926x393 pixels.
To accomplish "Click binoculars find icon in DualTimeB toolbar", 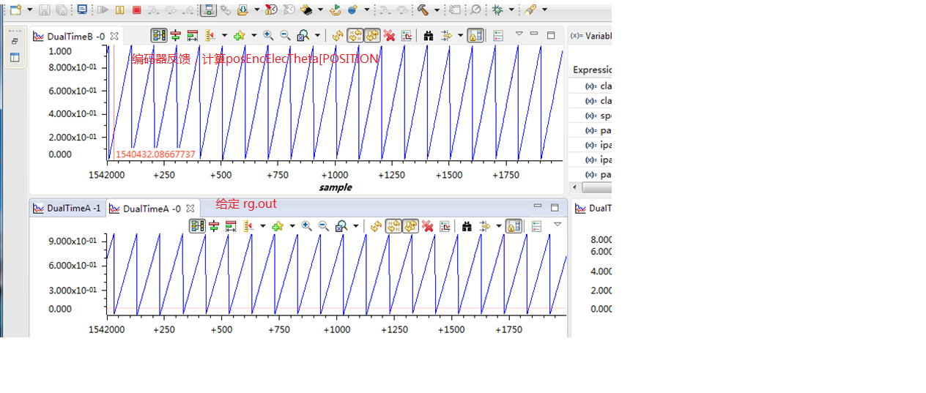I will [429, 35].
